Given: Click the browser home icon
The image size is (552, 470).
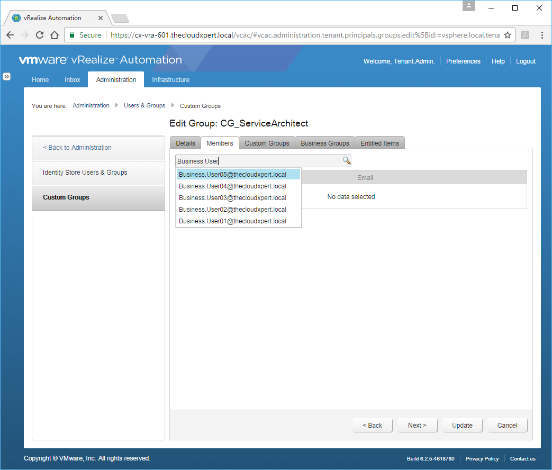Looking at the screenshot, I should [x=54, y=35].
